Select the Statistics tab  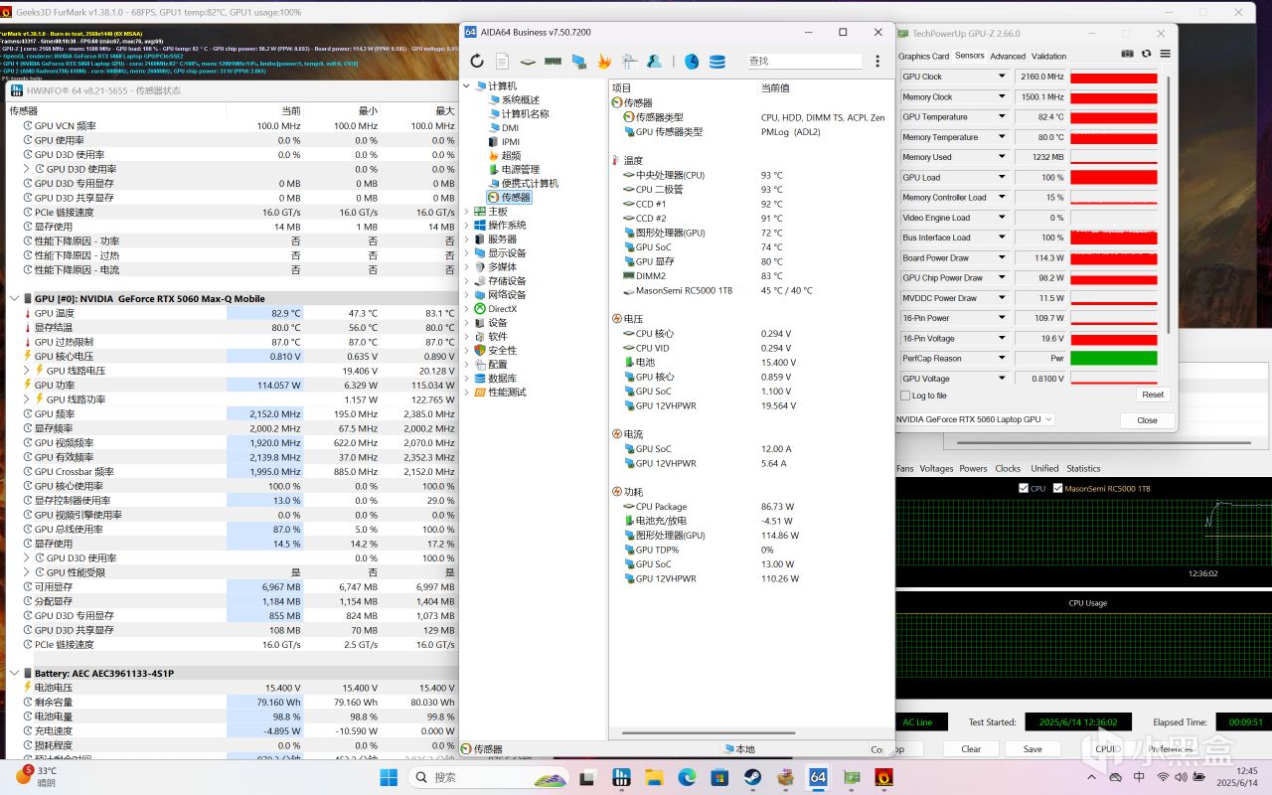pos(1083,468)
